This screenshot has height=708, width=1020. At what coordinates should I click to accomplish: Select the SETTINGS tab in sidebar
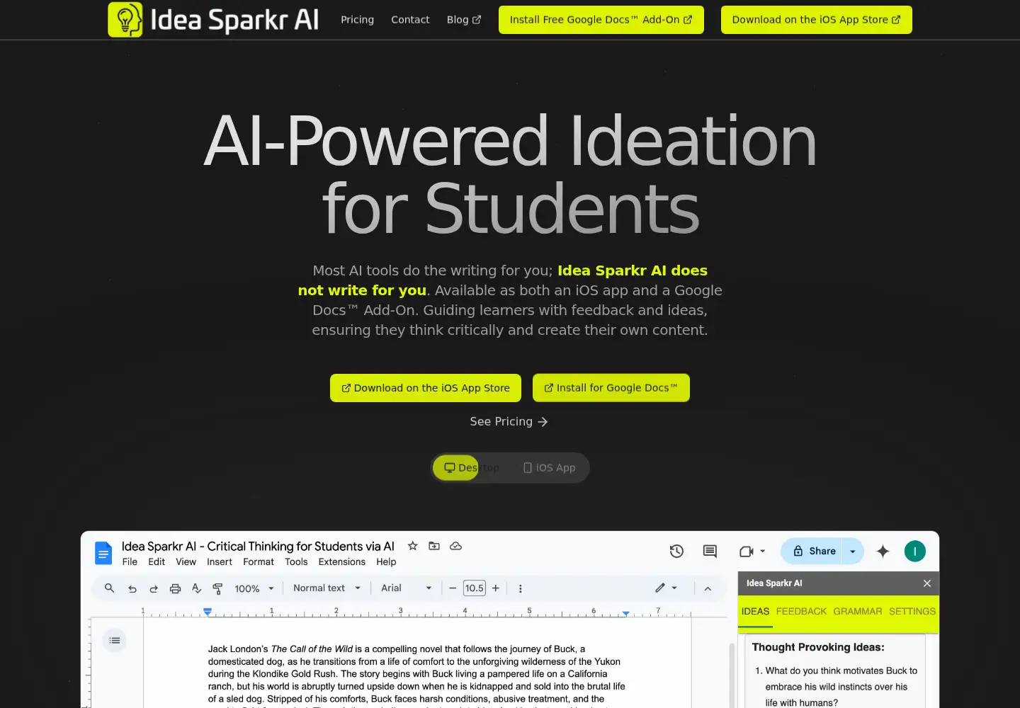[912, 612]
